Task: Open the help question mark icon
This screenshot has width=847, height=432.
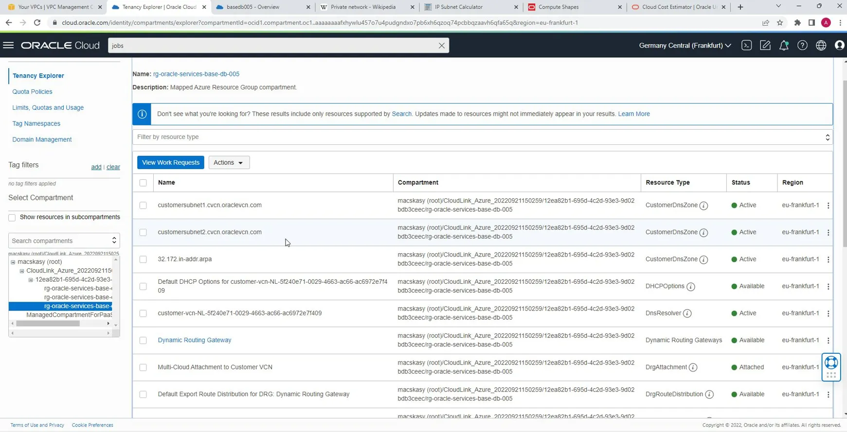Action: pyautogui.click(x=802, y=45)
